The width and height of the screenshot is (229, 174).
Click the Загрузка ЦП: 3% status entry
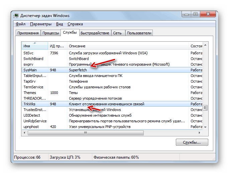65,157
